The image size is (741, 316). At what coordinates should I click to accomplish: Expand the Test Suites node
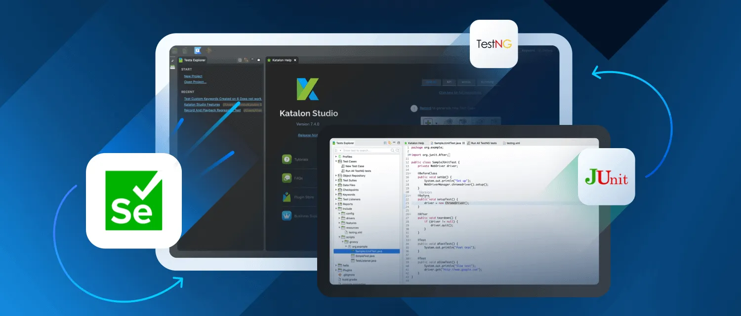336,180
